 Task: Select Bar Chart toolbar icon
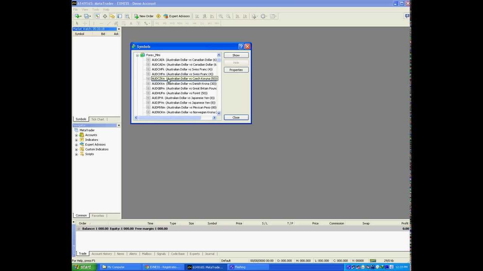point(197,16)
